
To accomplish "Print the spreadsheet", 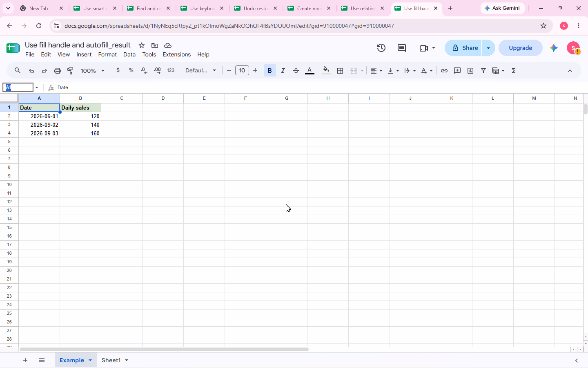I will click(x=58, y=71).
